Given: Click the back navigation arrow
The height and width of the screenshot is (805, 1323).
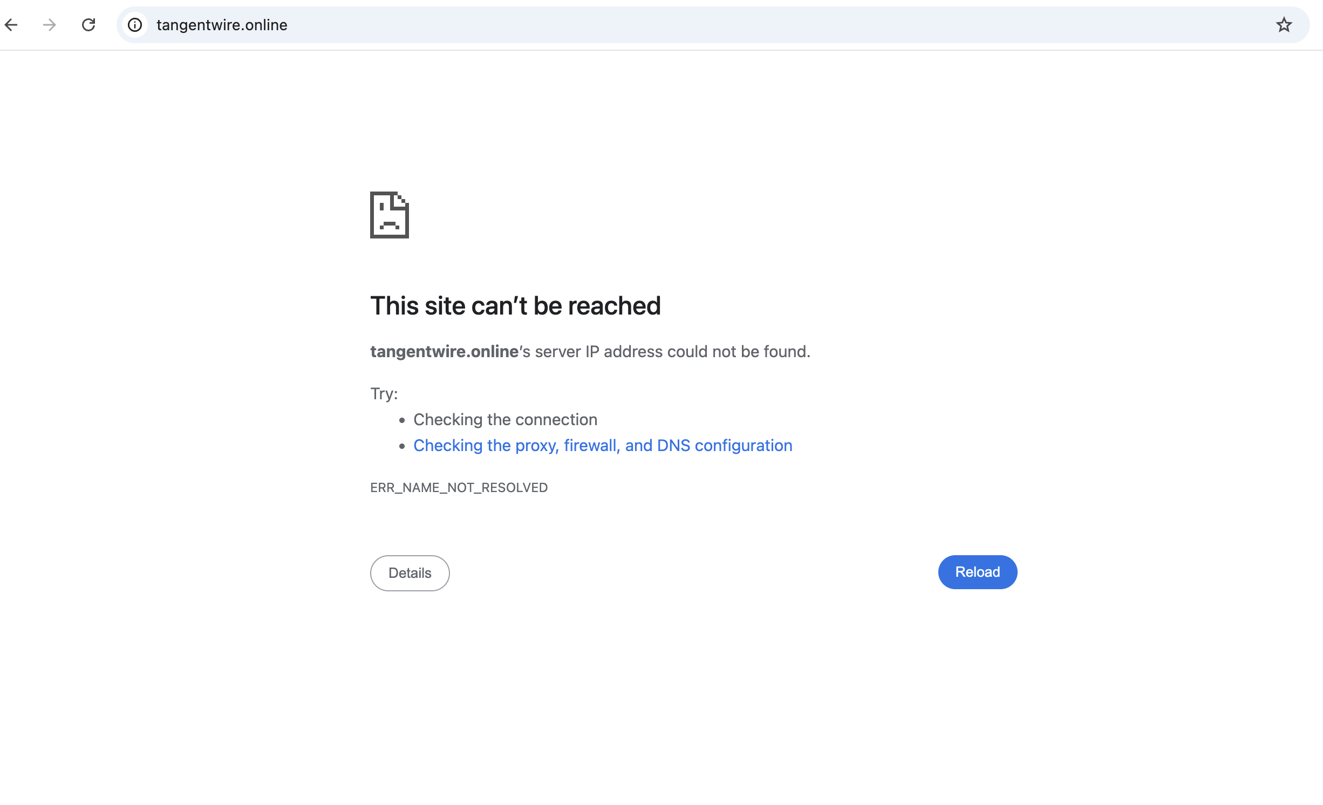Looking at the screenshot, I should [x=11, y=25].
